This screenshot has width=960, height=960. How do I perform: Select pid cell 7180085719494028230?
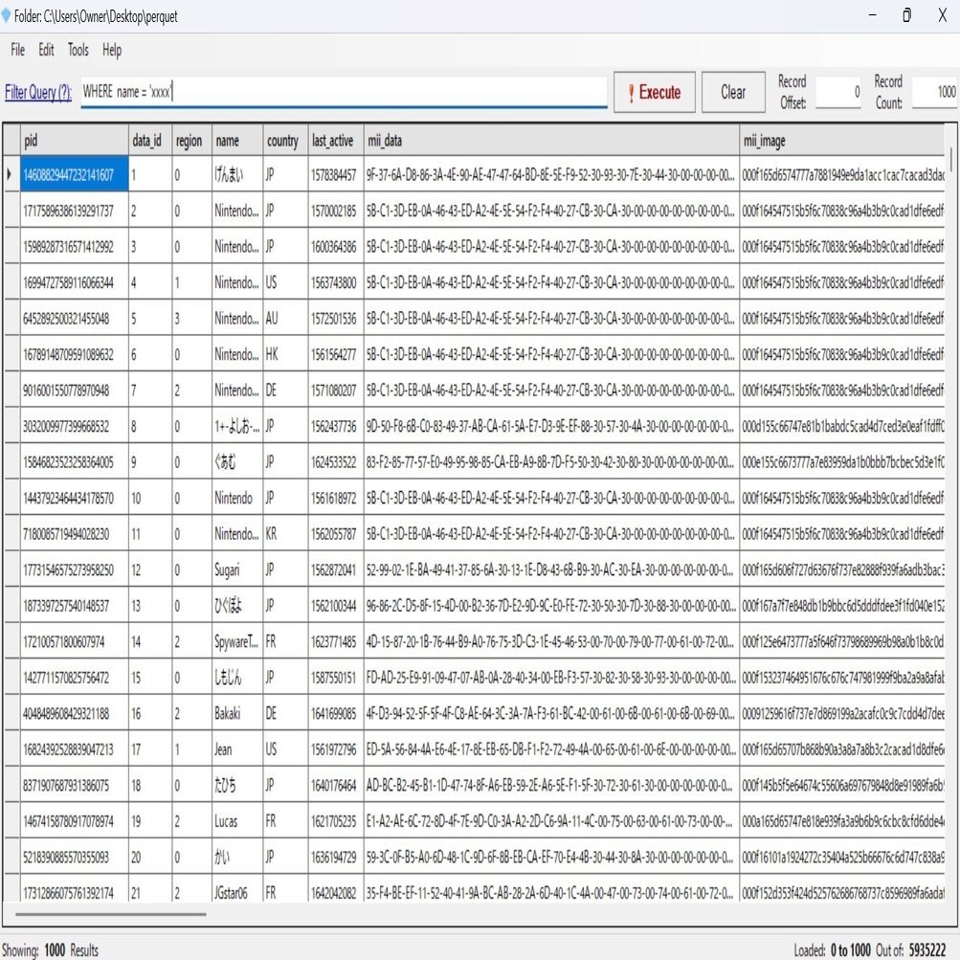(74, 534)
